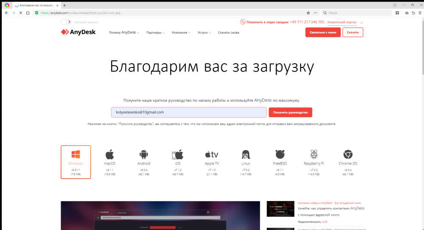This screenshot has height=230, width=424.
Task: Call sales number +49 711 217 246 705
Action: [307, 22]
